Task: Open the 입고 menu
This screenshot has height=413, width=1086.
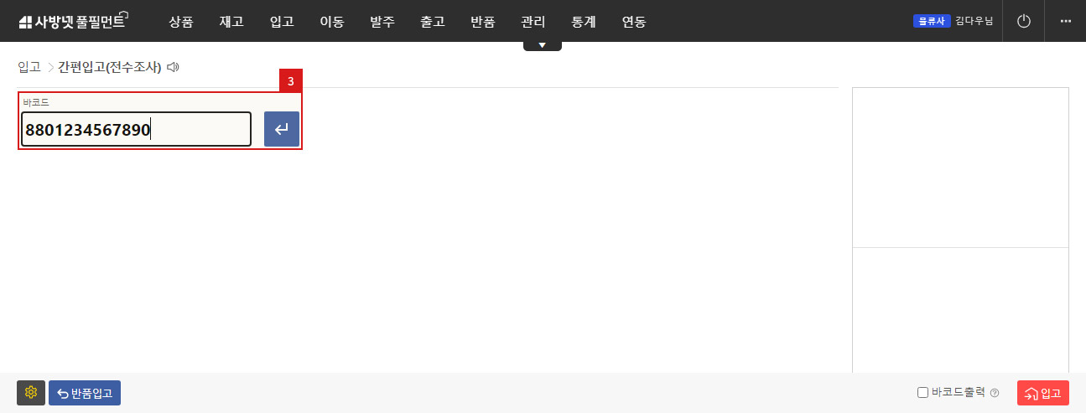Action: click(x=282, y=22)
